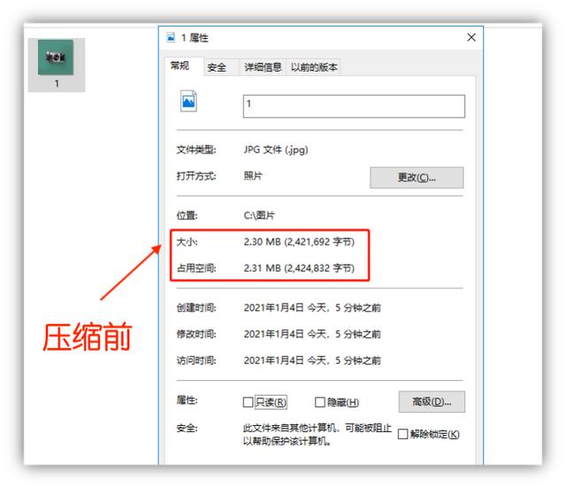
Task: Click file type value JPG 文件 (.jpg)
Action: (x=276, y=150)
